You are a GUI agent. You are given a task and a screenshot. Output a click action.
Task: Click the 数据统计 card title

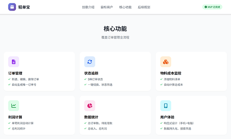coord(91,117)
